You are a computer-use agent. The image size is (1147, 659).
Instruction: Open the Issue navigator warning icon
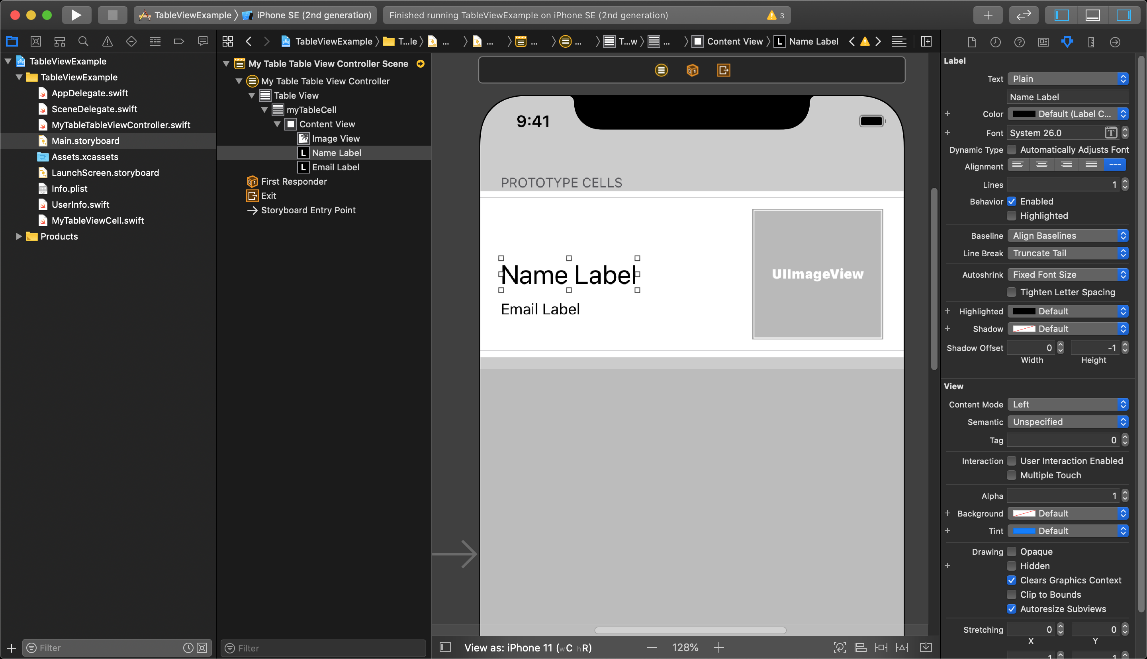107,42
